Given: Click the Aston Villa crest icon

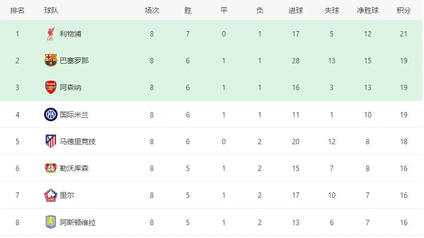Looking at the screenshot, I should (50, 222).
